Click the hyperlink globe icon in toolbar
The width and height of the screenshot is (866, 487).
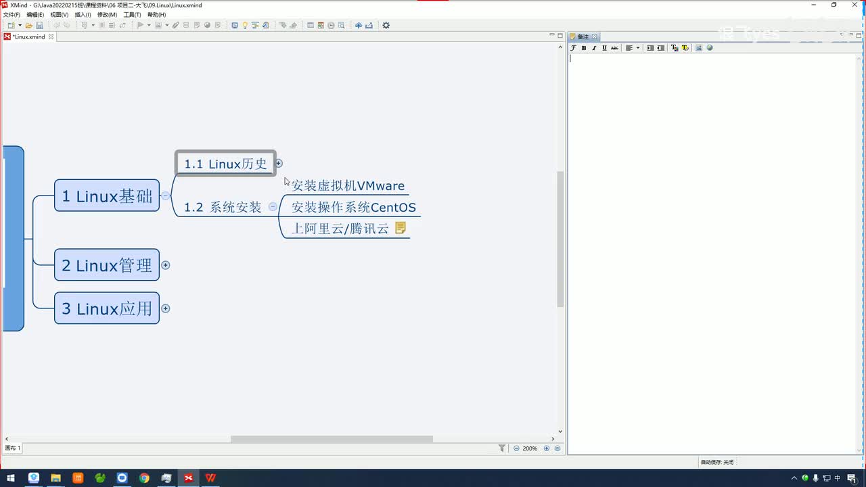coord(207,26)
